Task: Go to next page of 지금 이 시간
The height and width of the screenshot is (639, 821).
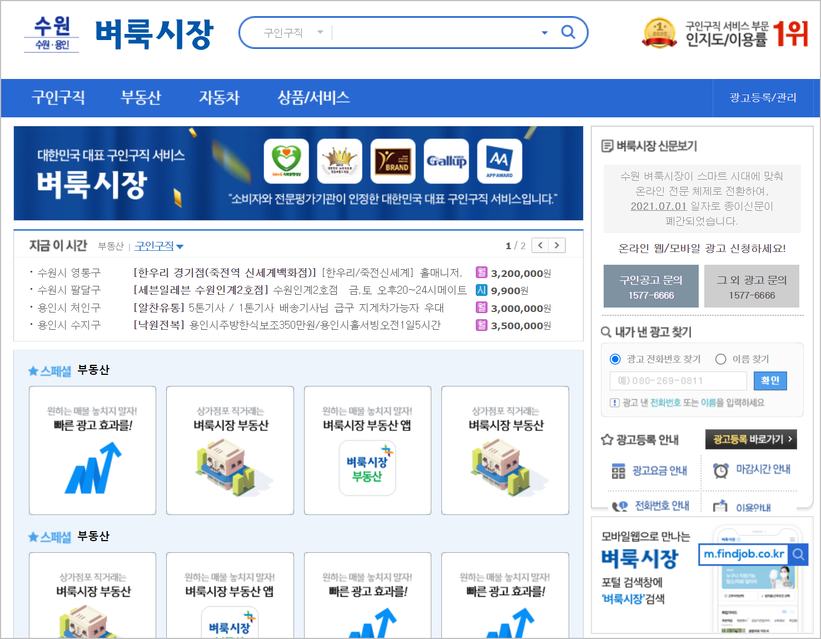Action: (x=557, y=245)
